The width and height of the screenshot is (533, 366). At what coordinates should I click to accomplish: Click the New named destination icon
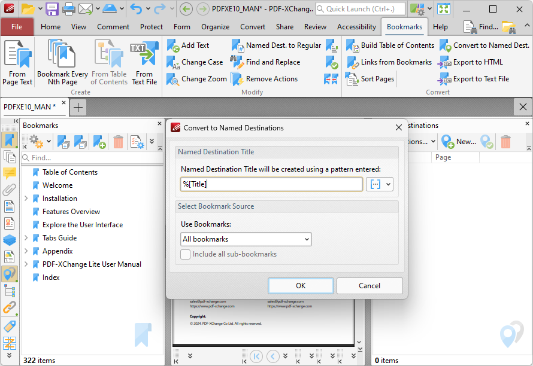click(x=459, y=142)
